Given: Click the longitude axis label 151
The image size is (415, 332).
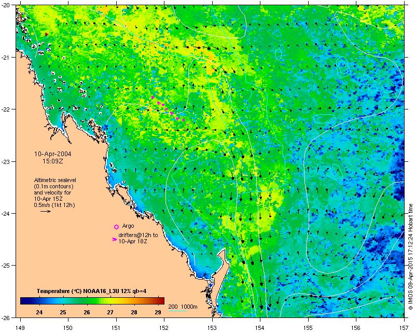Looking at the screenshot, I should click(116, 328).
